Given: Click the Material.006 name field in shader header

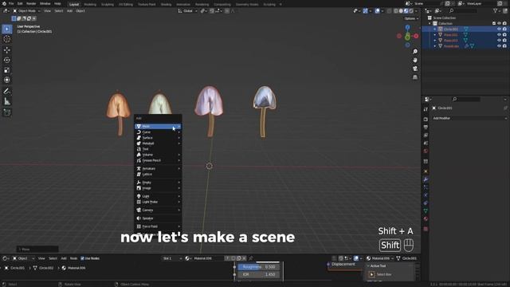Looking at the screenshot, I should coord(208,258).
